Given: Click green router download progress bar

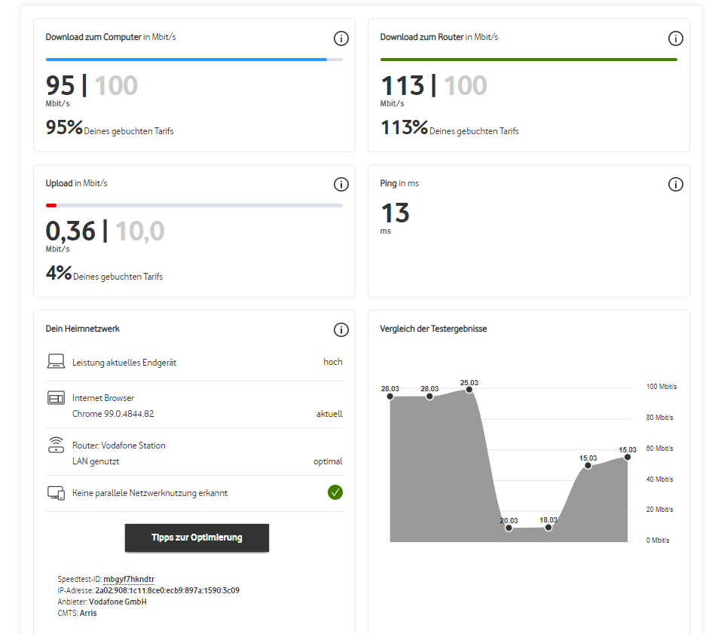Looking at the screenshot, I should coord(529,60).
